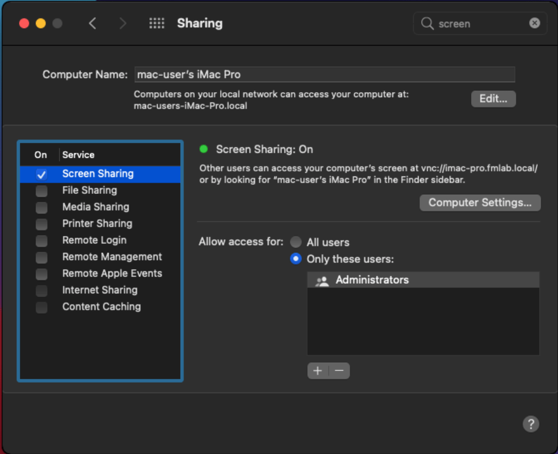The width and height of the screenshot is (558, 454).
Task: Open Computer Settings for screen sharing
Action: coord(479,203)
